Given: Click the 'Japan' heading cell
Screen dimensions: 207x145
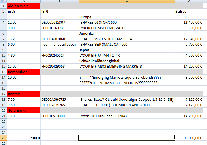Looking at the screenshot, I should tap(127, 50).
